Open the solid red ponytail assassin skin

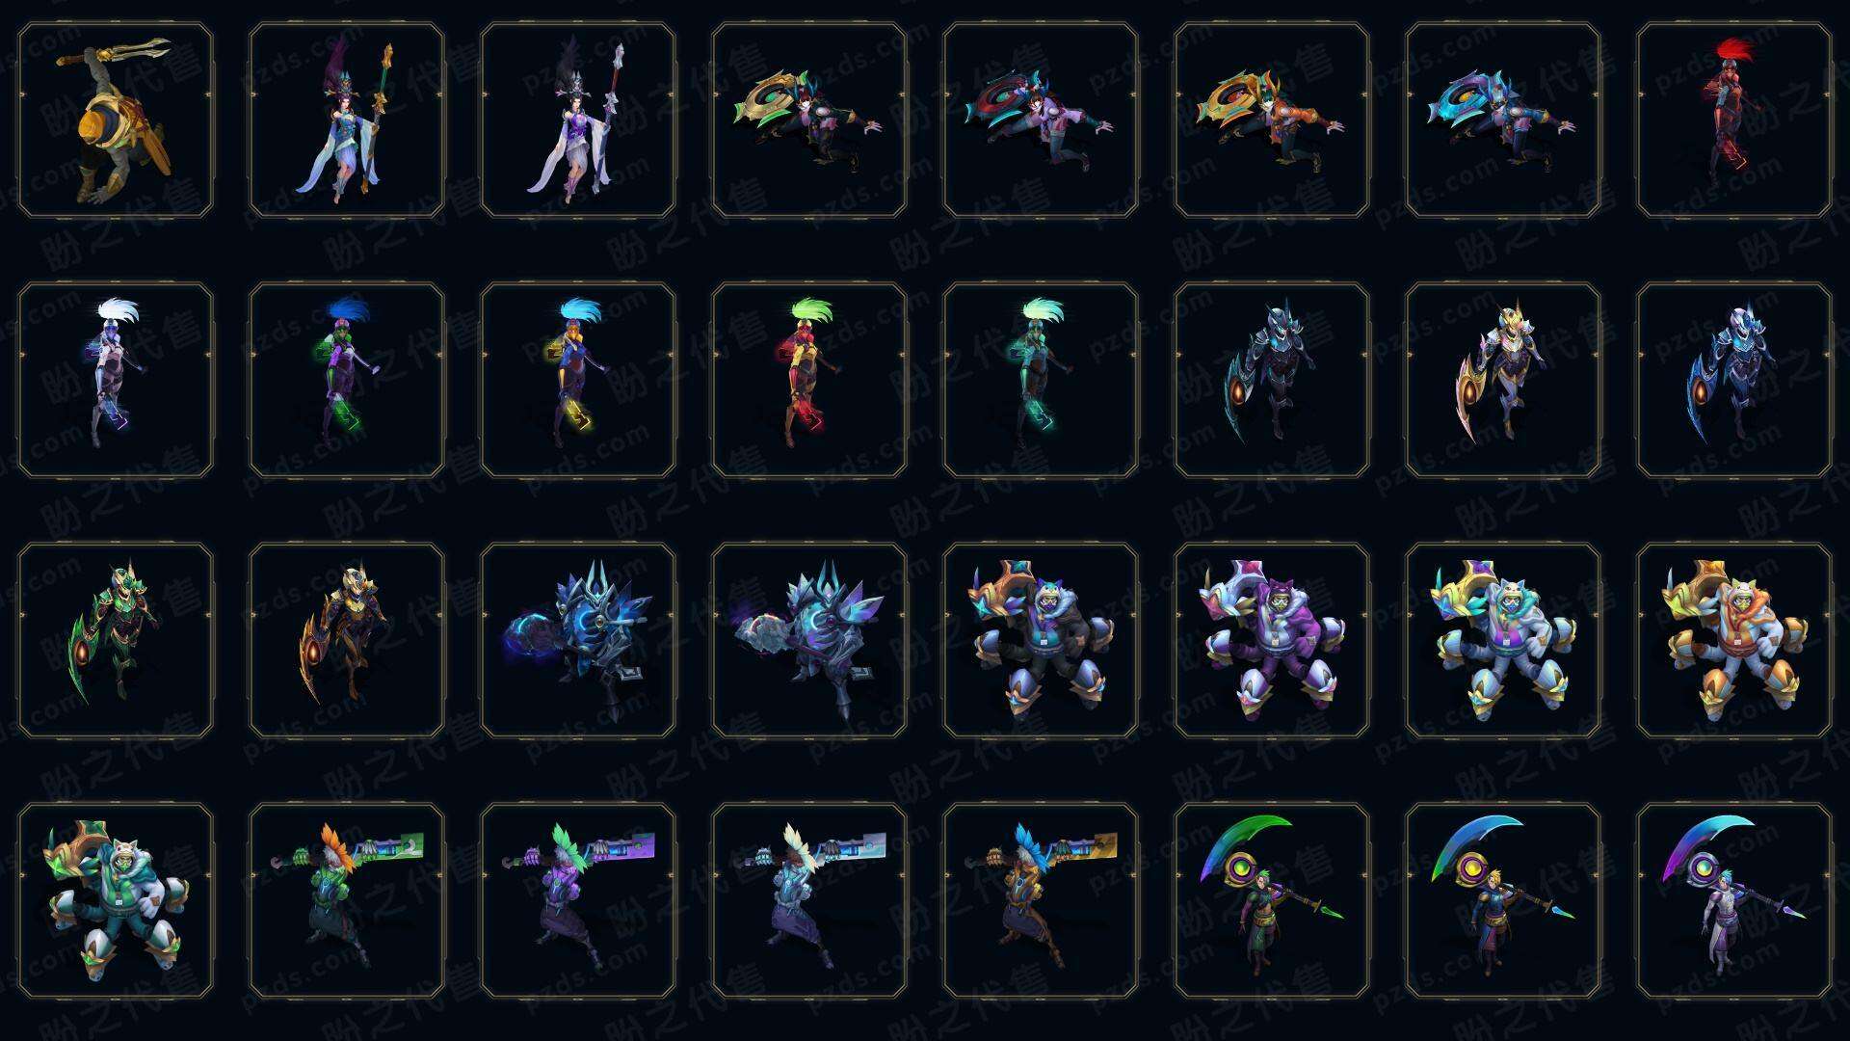coord(1733,120)
